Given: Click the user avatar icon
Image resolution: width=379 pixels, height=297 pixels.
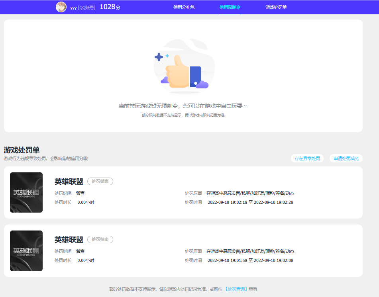Looking at the screenshot, I should [61, 7].
